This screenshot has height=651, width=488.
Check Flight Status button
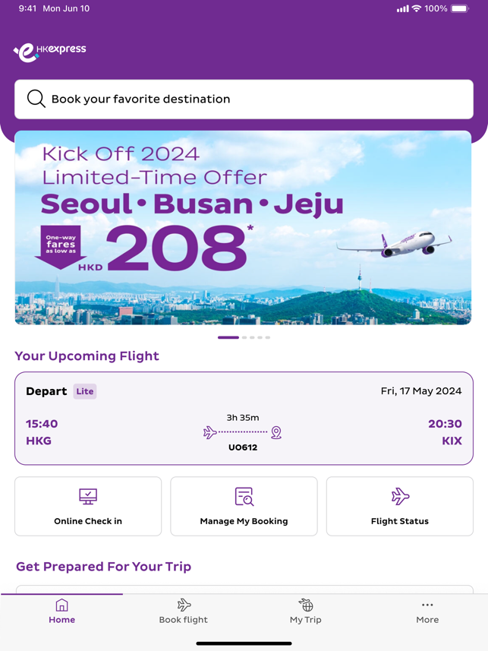[x=400, y=507]
